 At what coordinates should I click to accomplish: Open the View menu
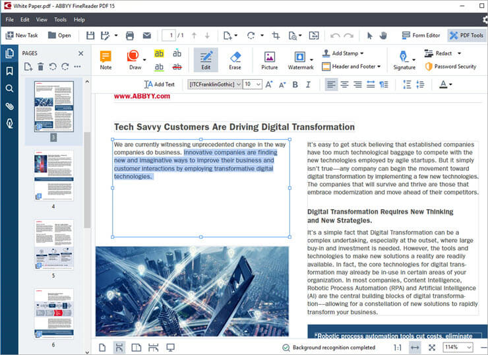[42, 20]
